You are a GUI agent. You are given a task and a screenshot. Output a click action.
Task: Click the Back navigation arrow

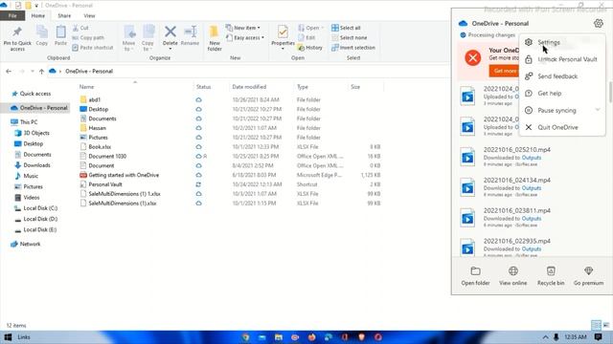click(x=9, y=72)
